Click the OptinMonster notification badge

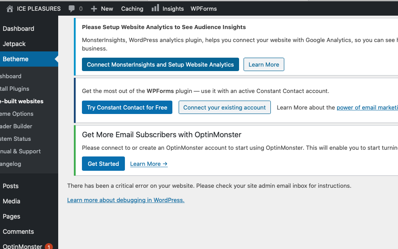coord(49,246)
